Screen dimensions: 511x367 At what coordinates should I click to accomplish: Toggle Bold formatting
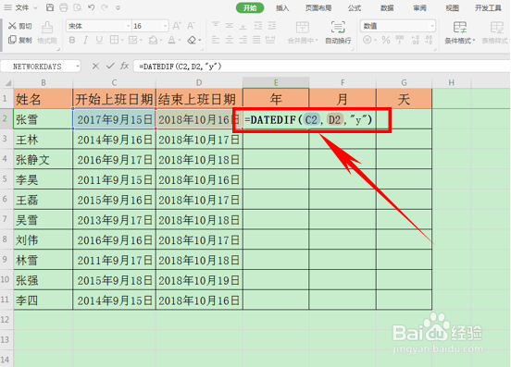tap(72, 40)
